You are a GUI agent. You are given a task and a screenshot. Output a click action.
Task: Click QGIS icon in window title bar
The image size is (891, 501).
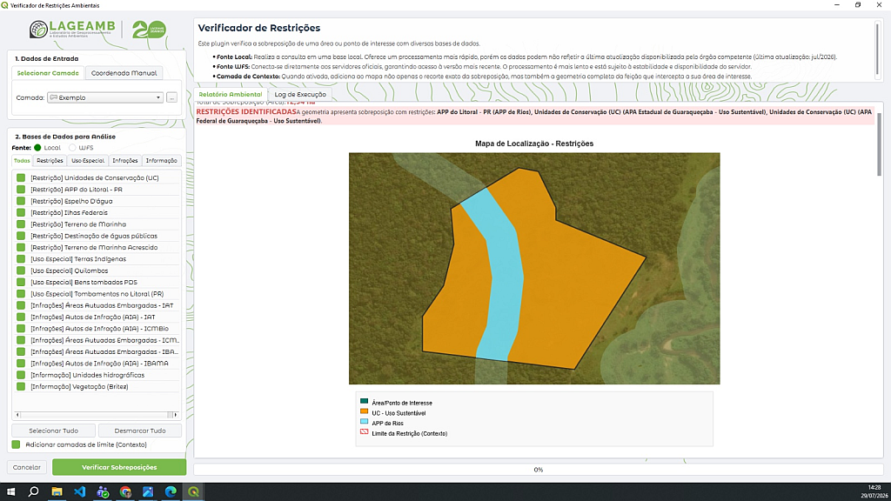coord(4,5)
